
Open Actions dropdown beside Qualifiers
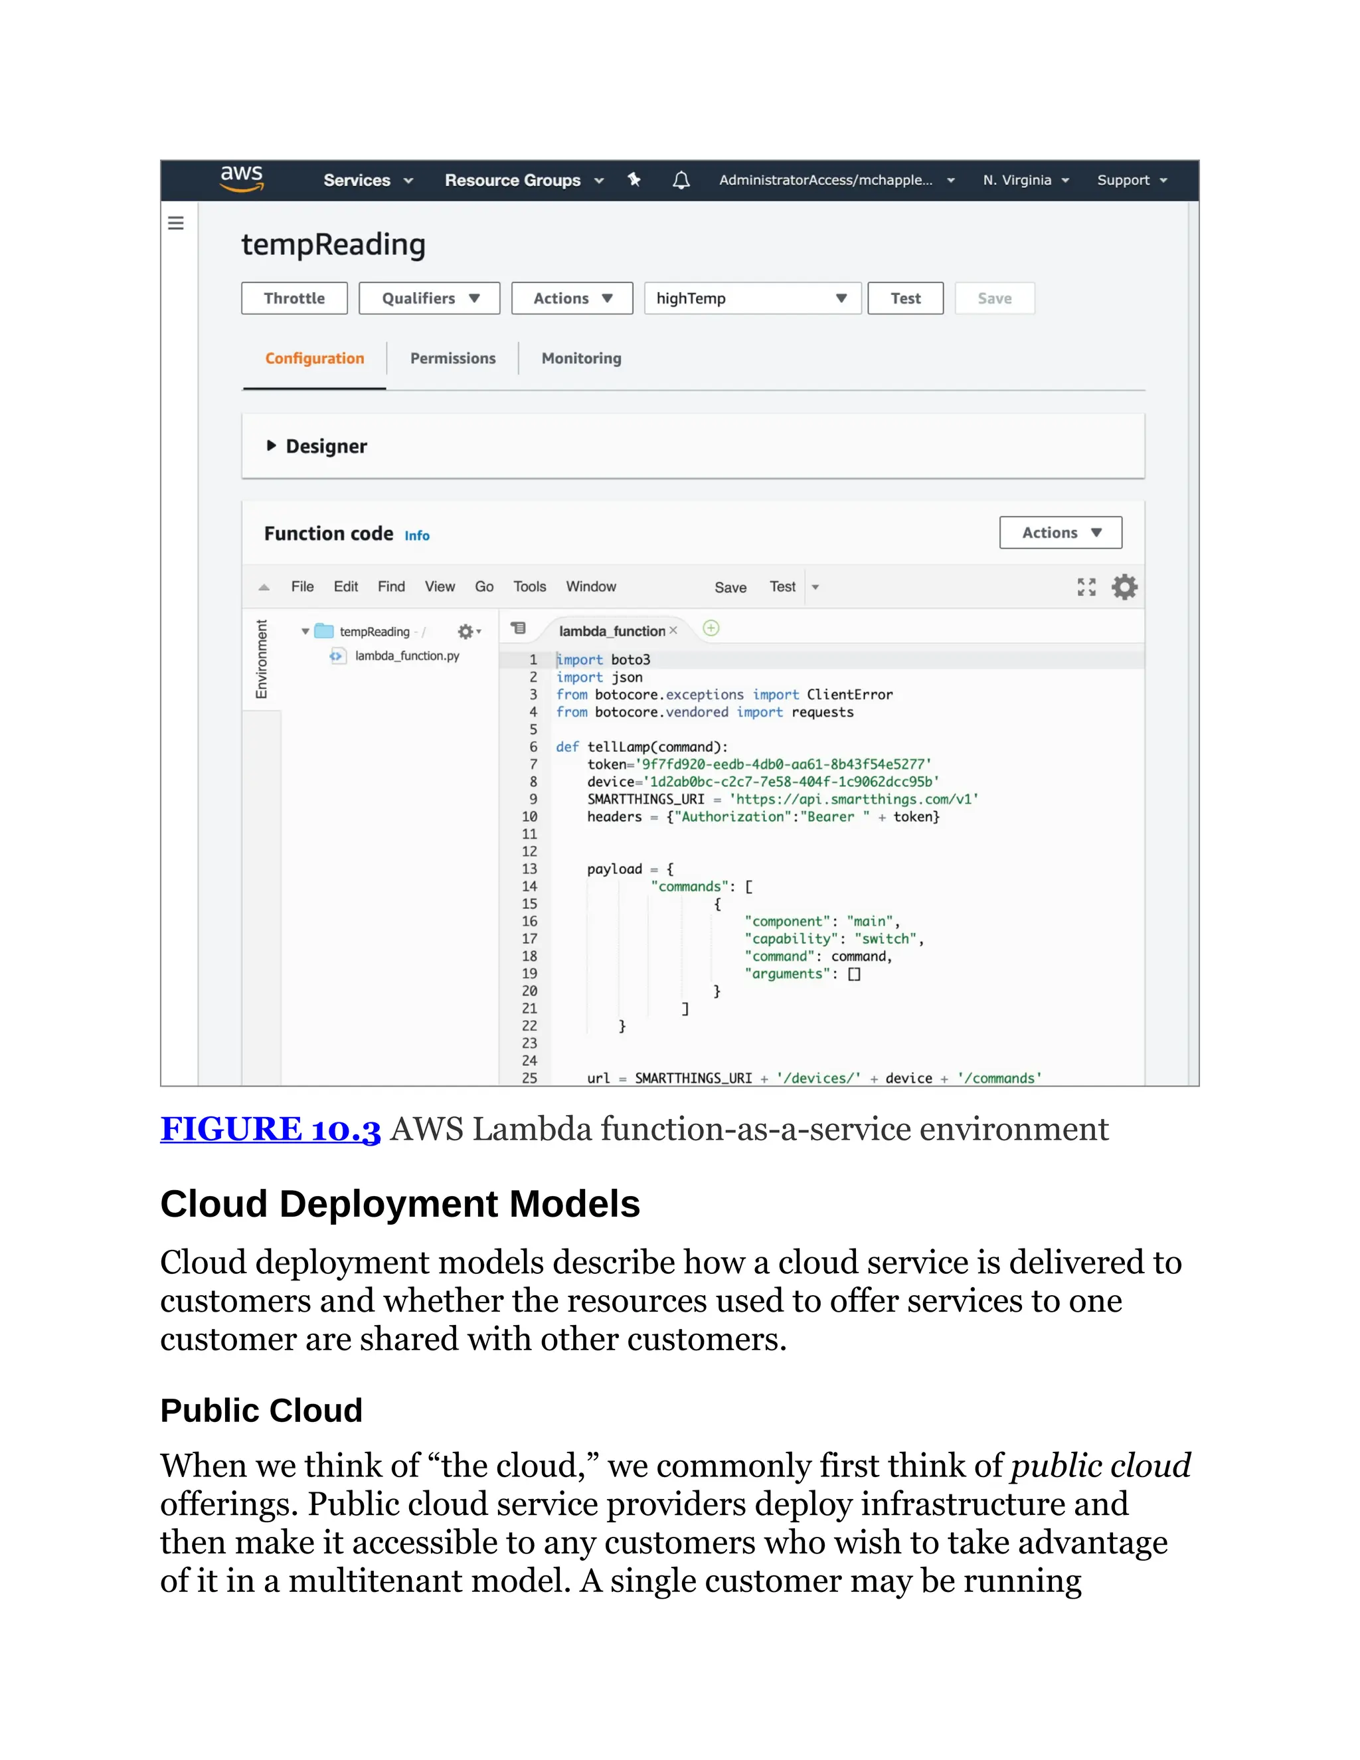[572, 298]
